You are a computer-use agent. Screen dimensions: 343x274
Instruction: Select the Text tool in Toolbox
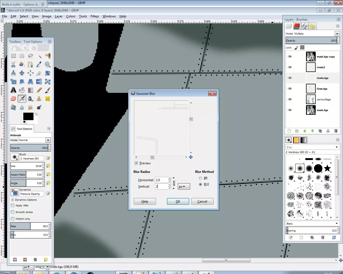click(13, 90)
